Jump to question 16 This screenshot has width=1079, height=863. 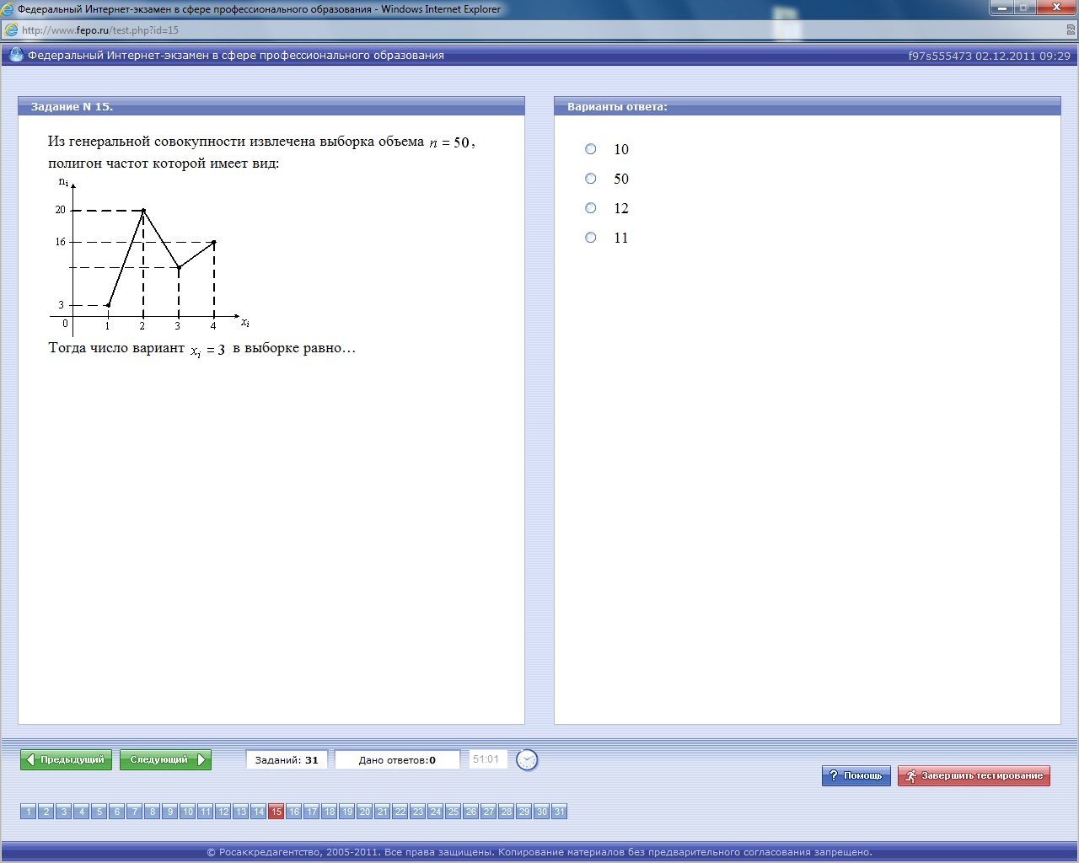(x=294, y=812)
